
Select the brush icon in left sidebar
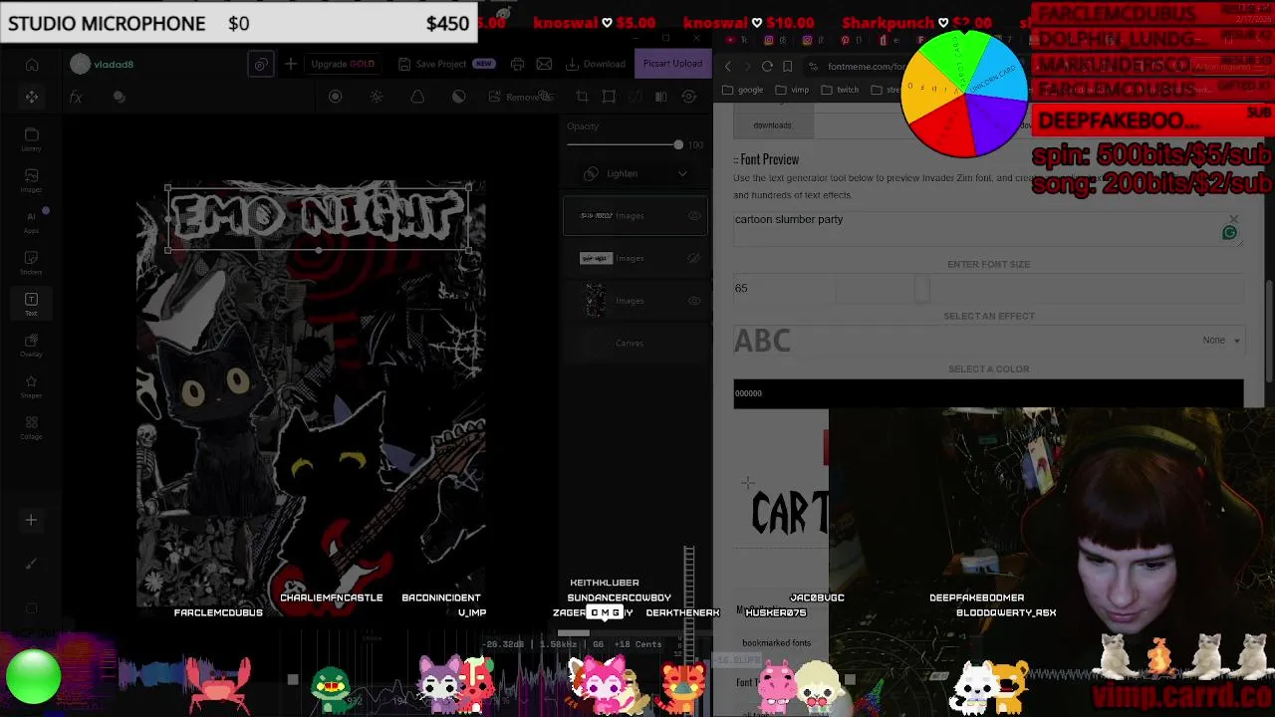coord(31,564)
